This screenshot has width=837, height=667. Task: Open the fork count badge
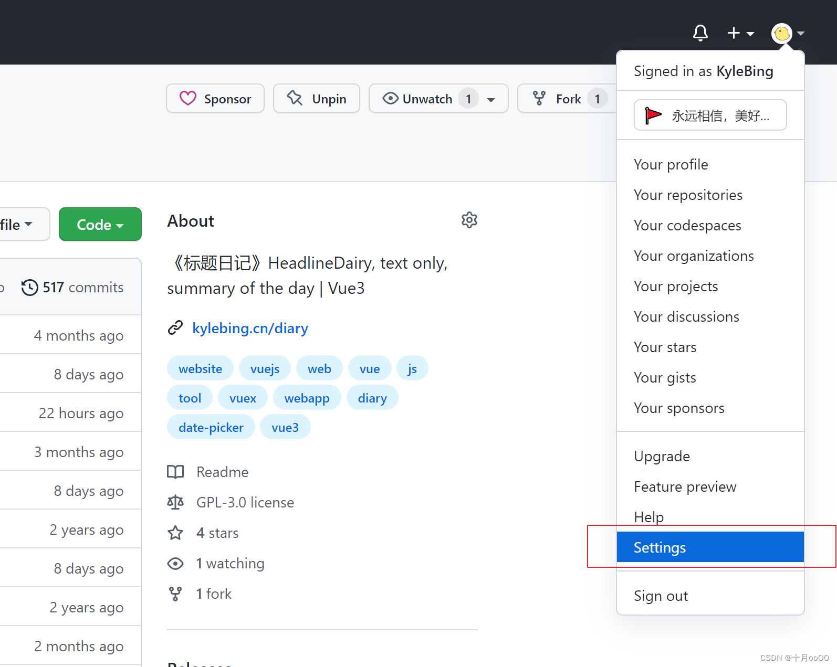tap(597, 99)
